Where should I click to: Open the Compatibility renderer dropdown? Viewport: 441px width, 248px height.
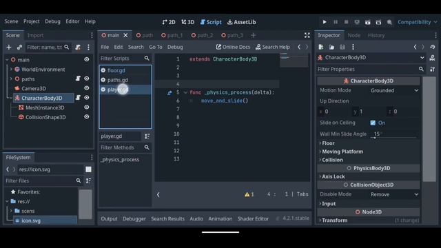pos(417,22)
